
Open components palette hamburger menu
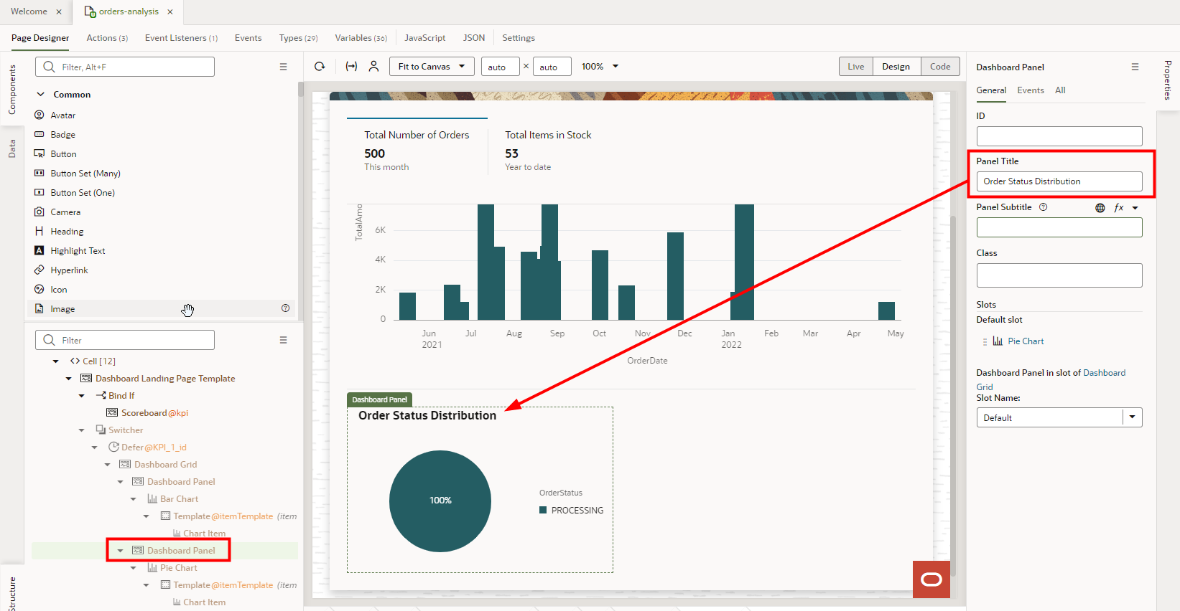(283, 67)
